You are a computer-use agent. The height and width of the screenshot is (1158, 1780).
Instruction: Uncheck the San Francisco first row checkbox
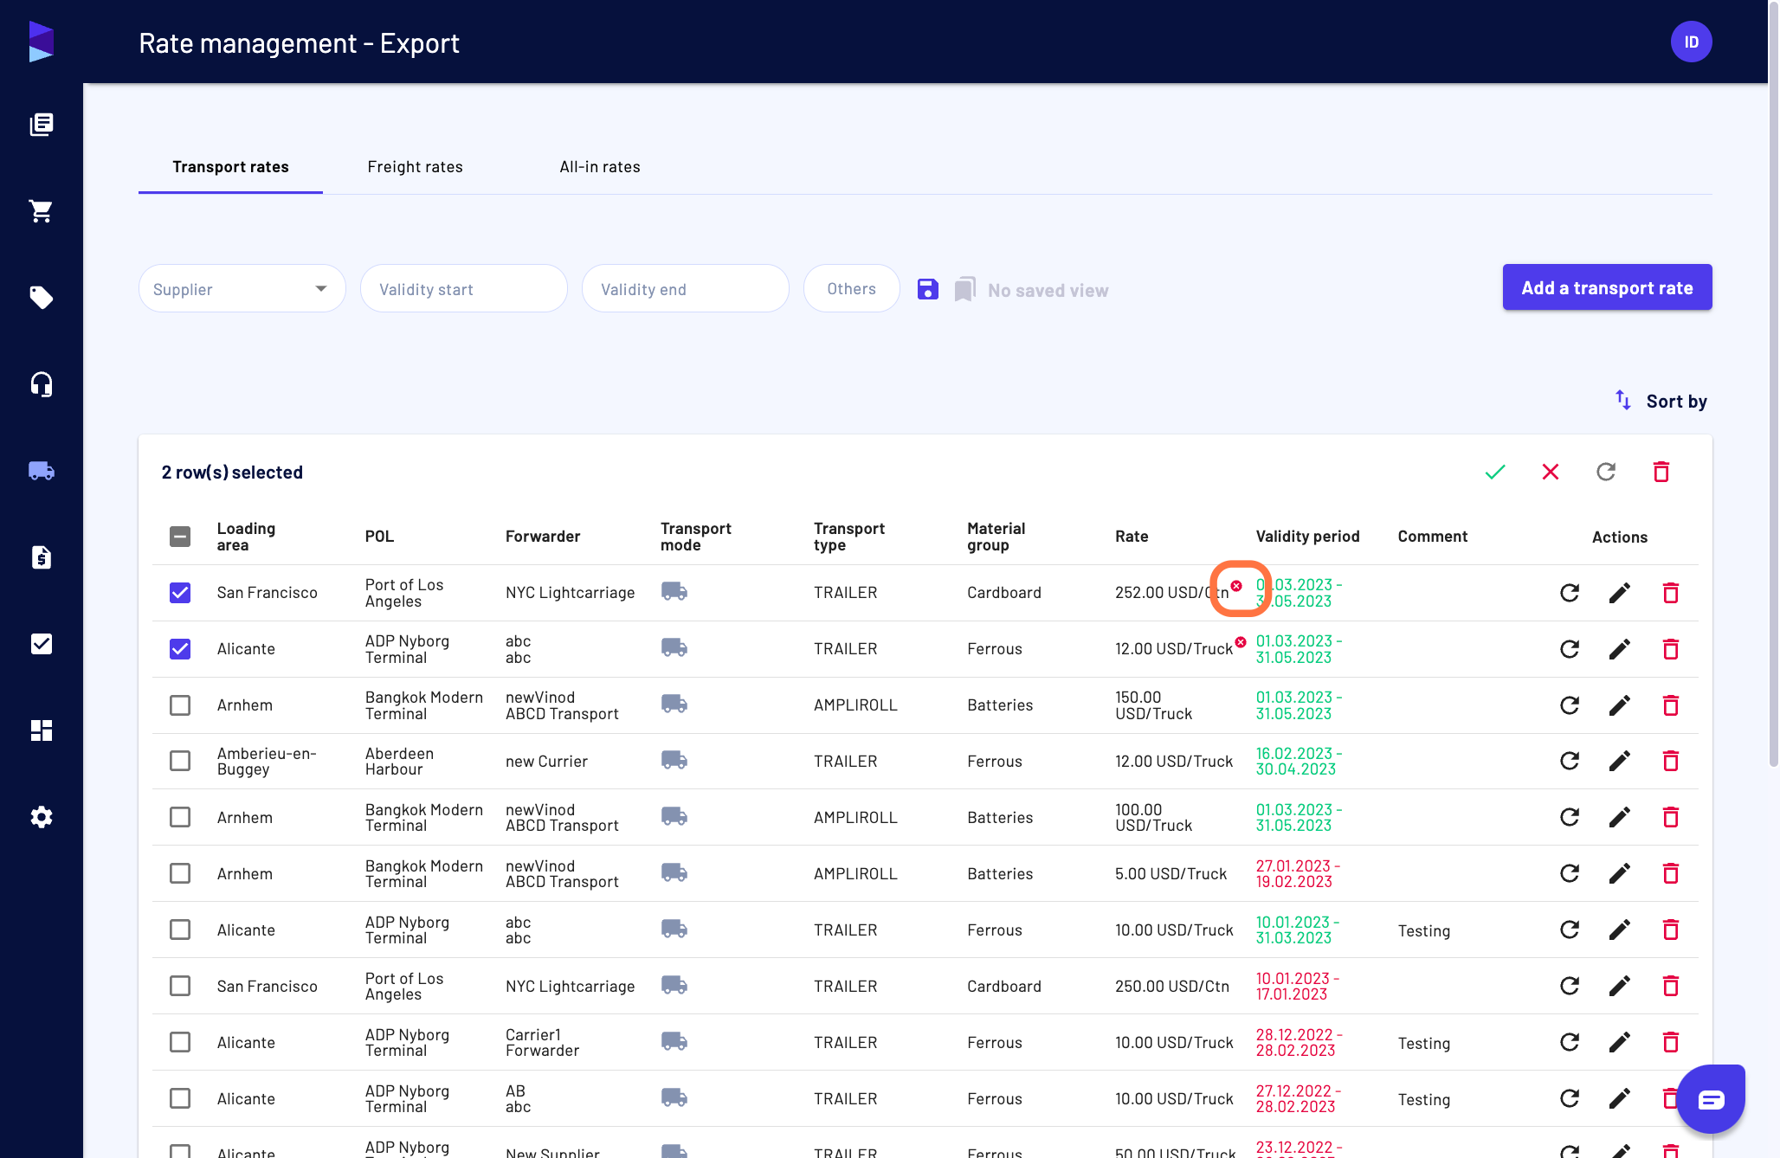click(x=180, y=593)
